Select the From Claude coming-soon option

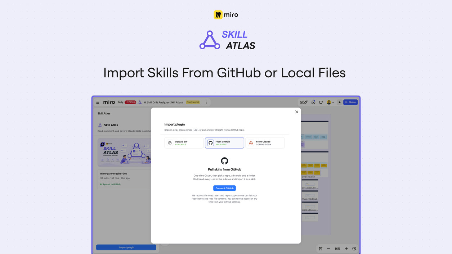pos(265,143)
